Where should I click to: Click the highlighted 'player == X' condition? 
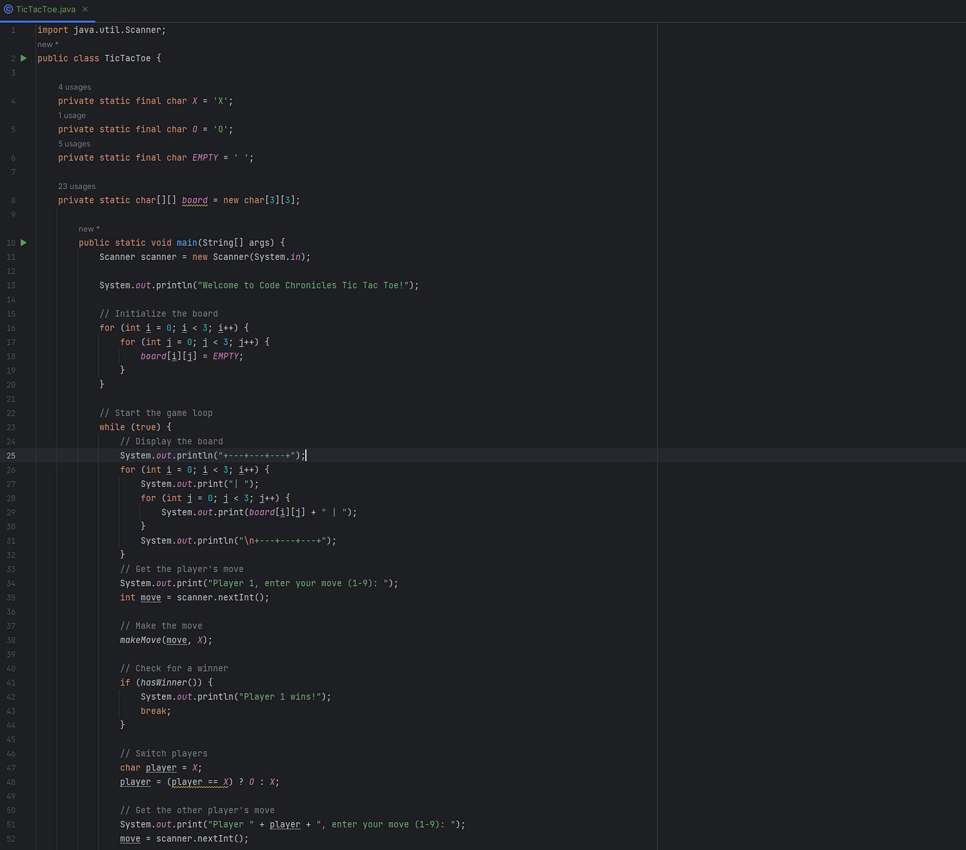click(200, 782)
